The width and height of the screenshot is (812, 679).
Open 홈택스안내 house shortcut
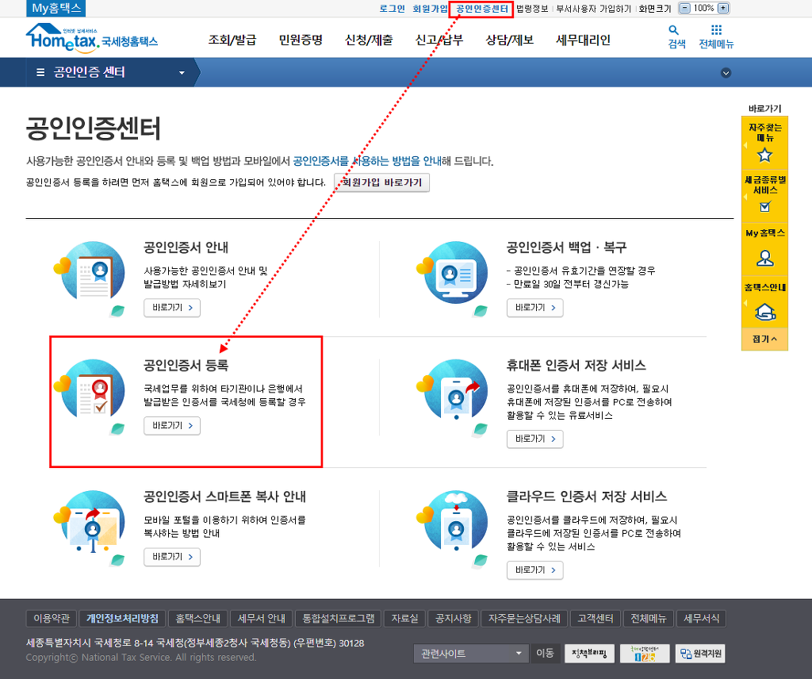(765, 302)
